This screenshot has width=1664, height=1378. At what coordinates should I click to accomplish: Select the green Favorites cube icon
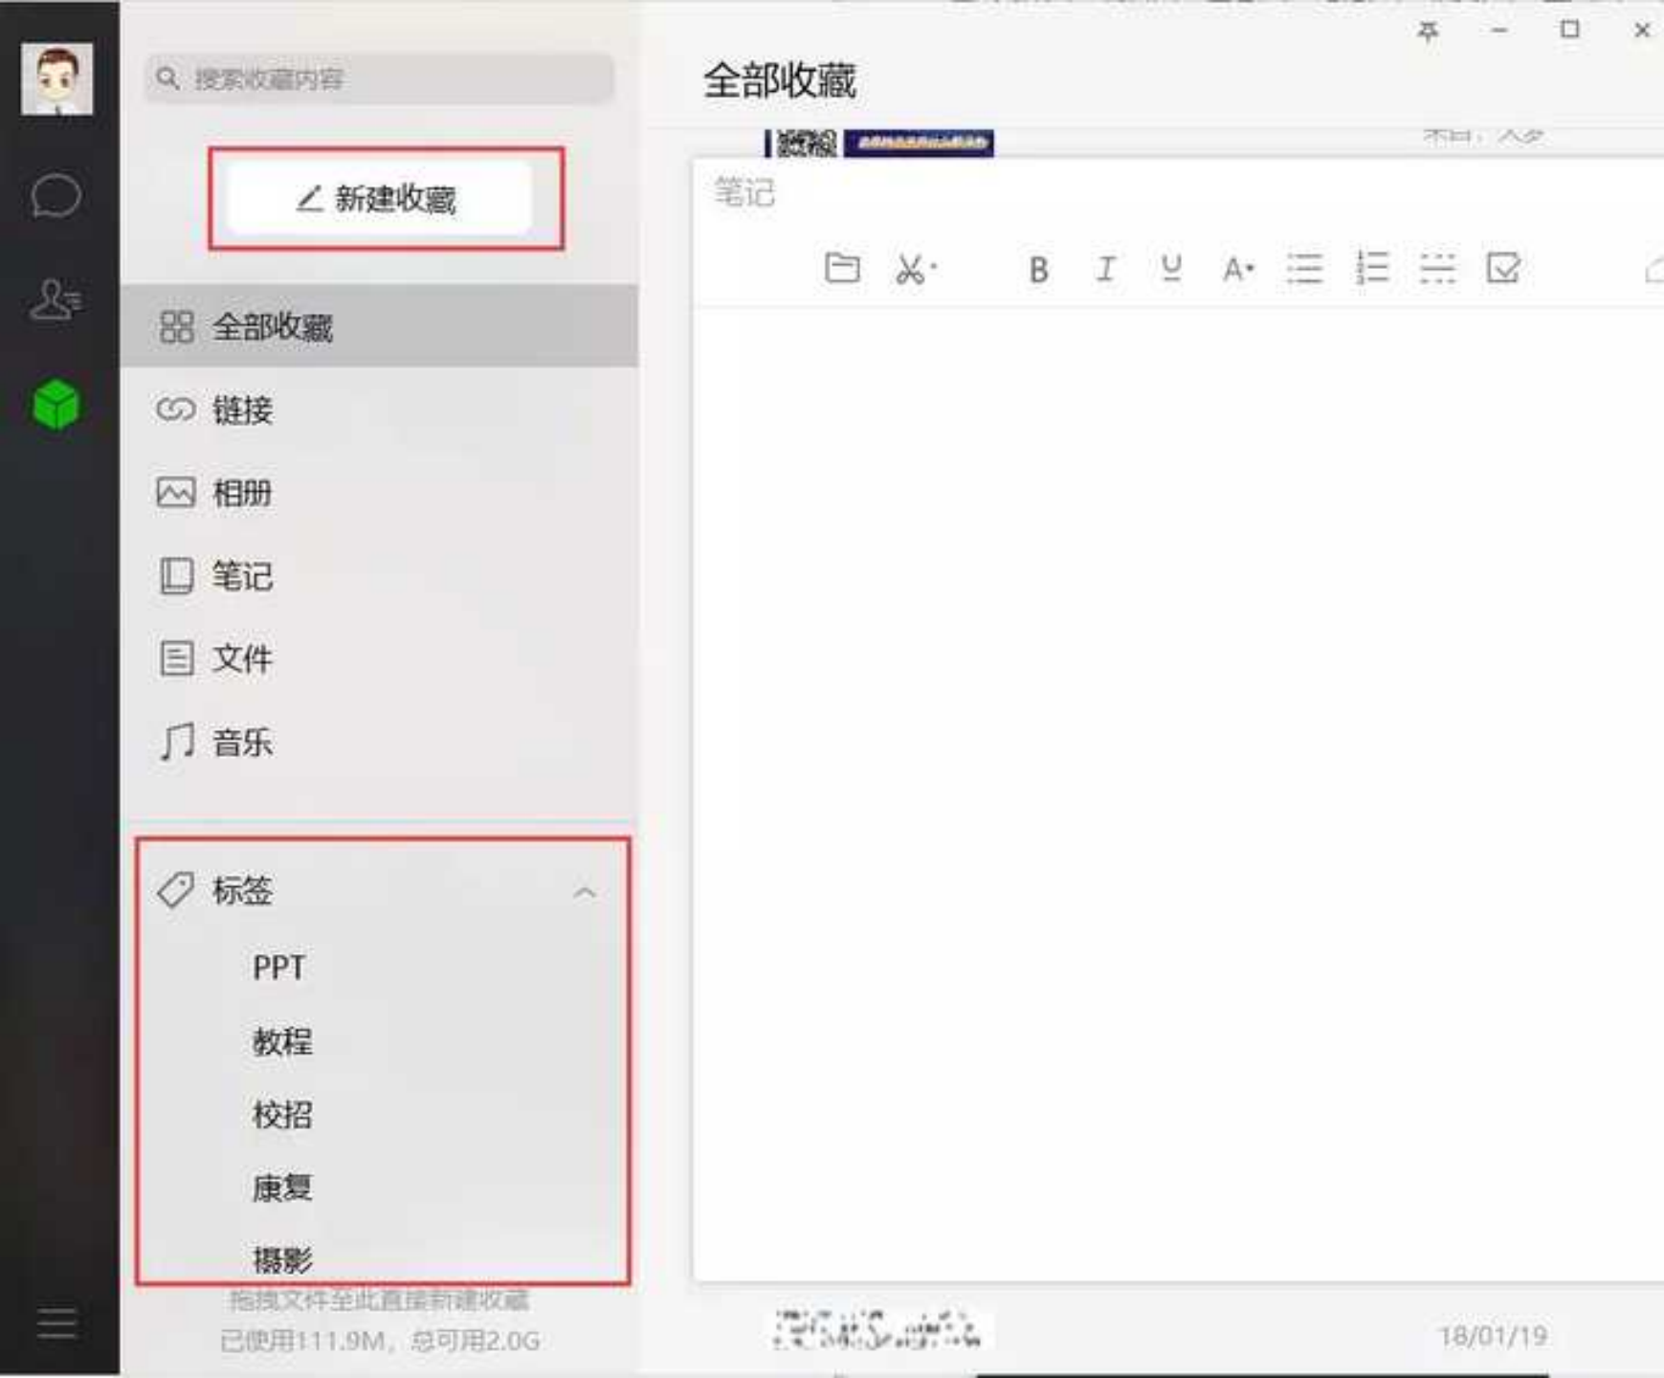[56, 404]
